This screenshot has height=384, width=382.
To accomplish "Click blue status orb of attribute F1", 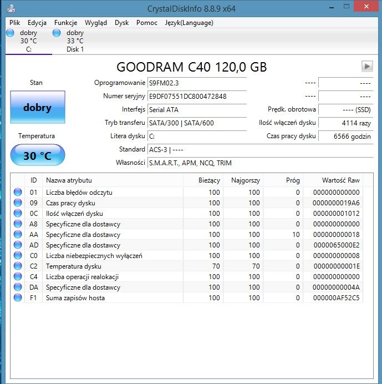I will 18,297.
